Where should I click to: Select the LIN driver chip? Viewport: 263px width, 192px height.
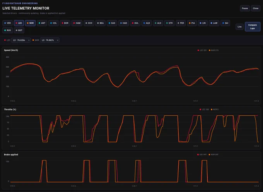pos(203,23)
